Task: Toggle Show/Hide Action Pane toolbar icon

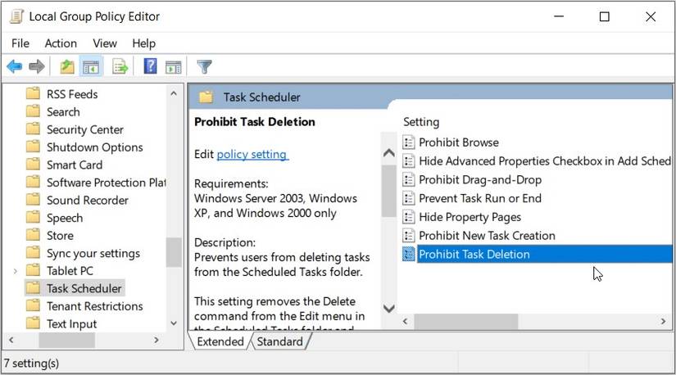Action: [174, 67]
